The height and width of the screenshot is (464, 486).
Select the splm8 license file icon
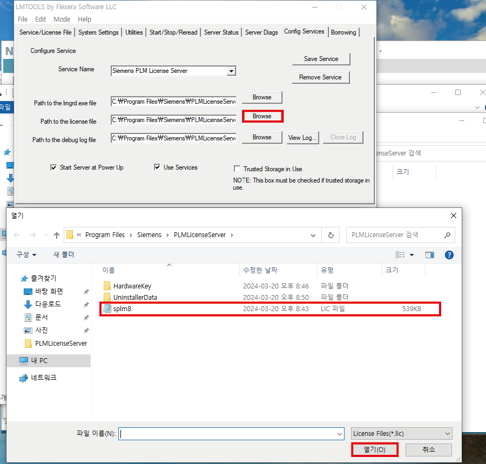click(107, 309)
